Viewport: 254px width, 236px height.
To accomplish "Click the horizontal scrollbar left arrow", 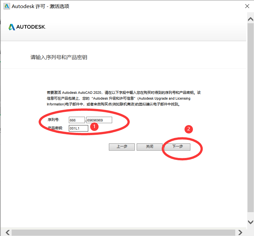I will (x=8, y=232).
